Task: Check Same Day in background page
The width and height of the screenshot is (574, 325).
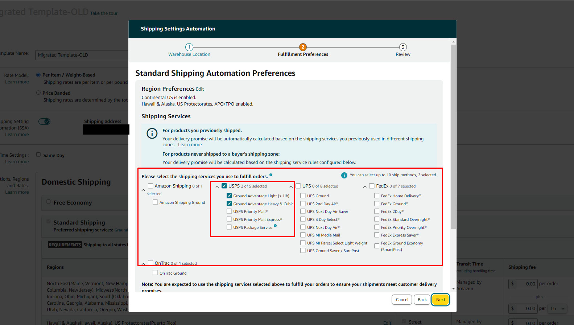Action: click(38, 155)
